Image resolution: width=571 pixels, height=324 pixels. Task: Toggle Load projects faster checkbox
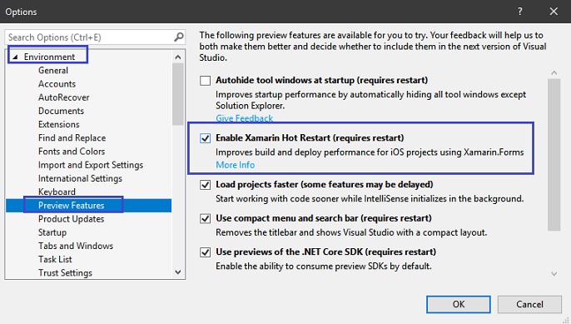[x=205, y=185]
